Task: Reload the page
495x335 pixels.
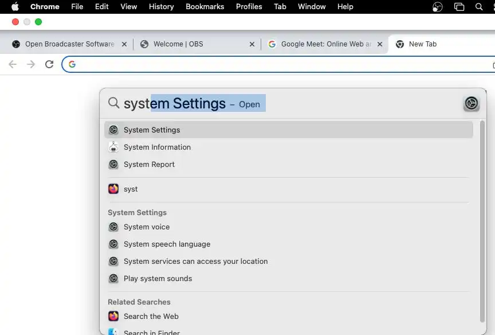Action: [x=49, y=64]
